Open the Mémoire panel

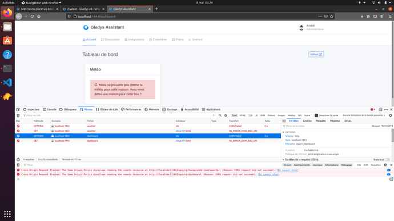pos(152,109)
